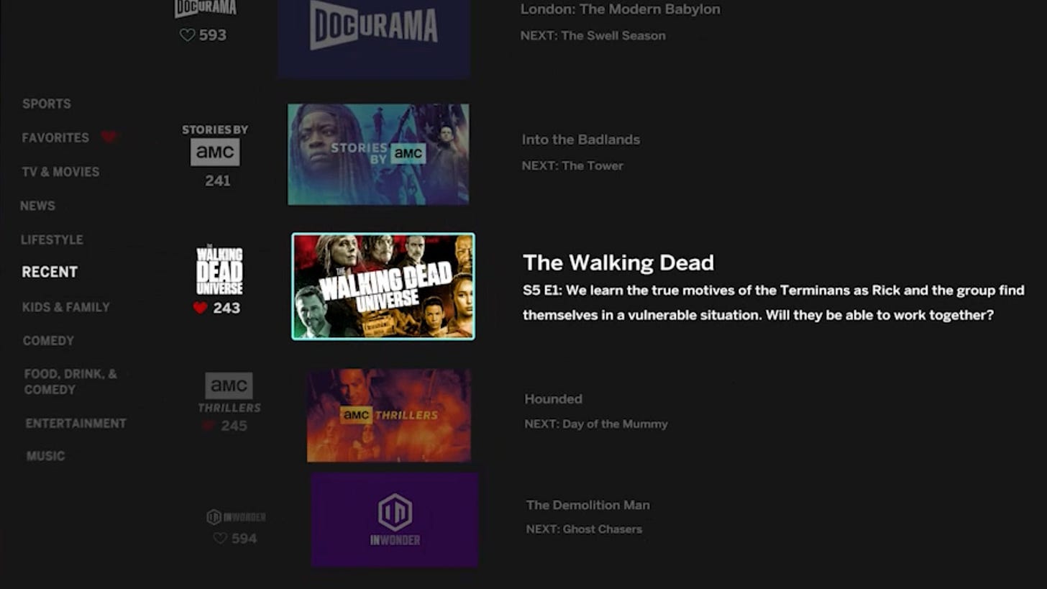
Task: Click the S5 E1 episode description
Action: coord(773,303)
